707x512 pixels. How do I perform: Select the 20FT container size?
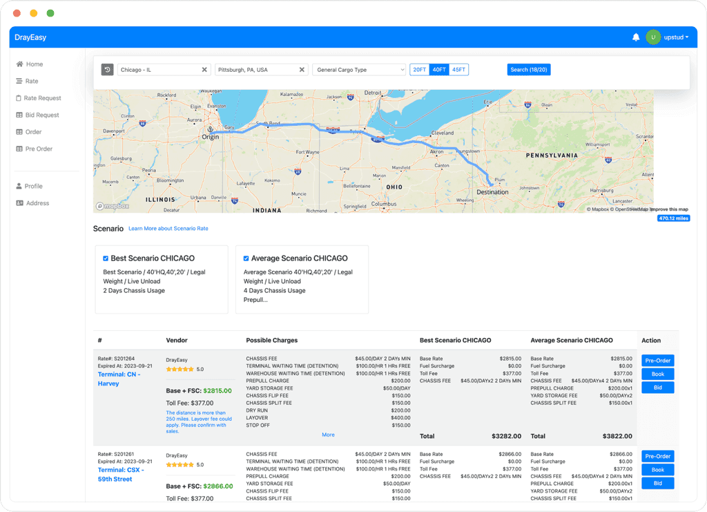click(x=419, y=70)
